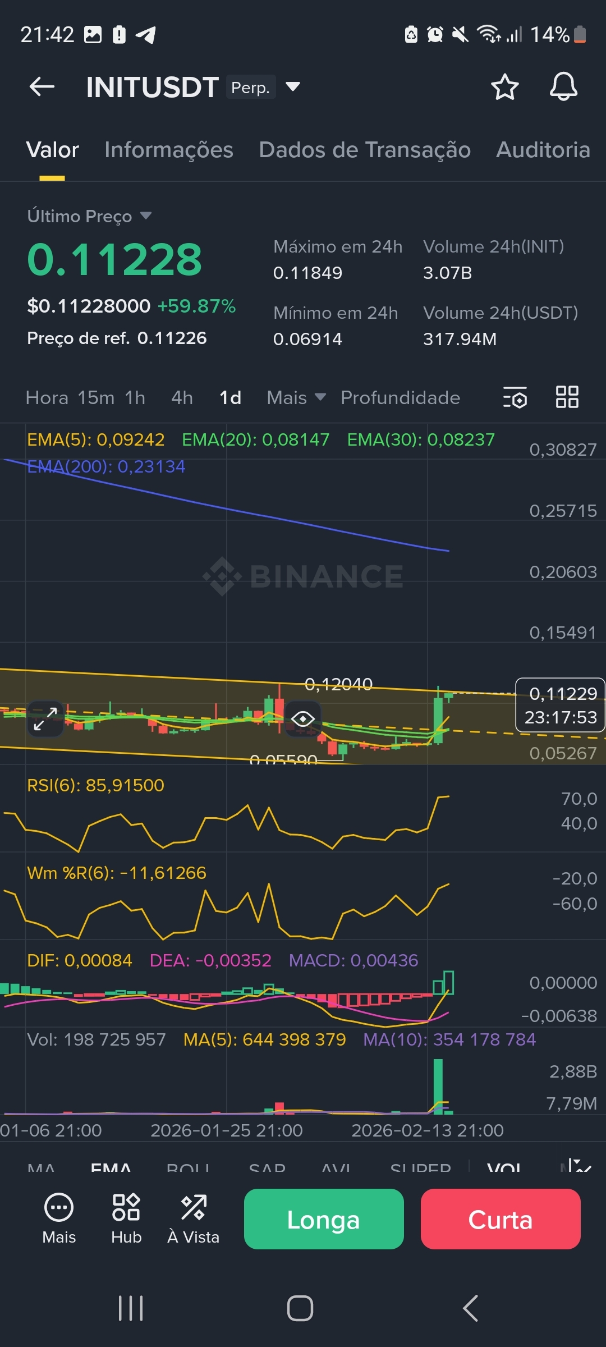Tap the DIF value in MACD panel
The width and height of the screenshot is (606, 1347).
[x=80, y=960]
